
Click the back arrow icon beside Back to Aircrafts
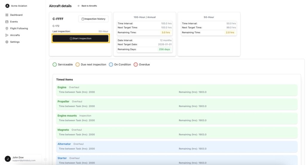click(x=79, y=6)
